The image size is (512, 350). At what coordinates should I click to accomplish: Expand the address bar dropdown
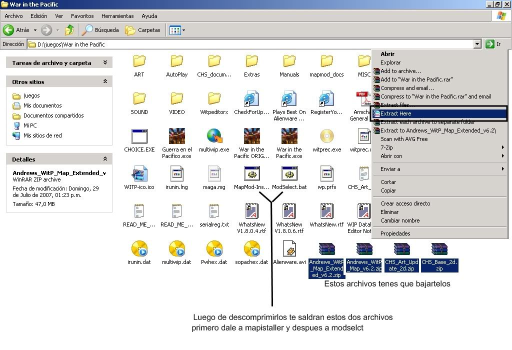tap(477, 44)
